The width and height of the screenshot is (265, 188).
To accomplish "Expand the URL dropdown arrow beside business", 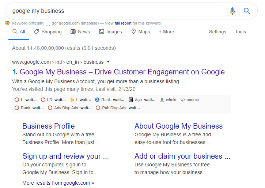I will [108, 62].
